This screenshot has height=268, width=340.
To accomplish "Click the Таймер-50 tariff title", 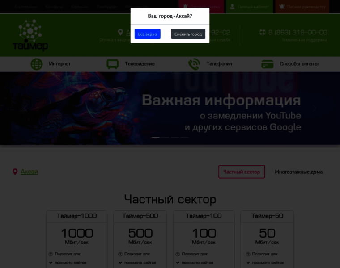I will (267, 216).
